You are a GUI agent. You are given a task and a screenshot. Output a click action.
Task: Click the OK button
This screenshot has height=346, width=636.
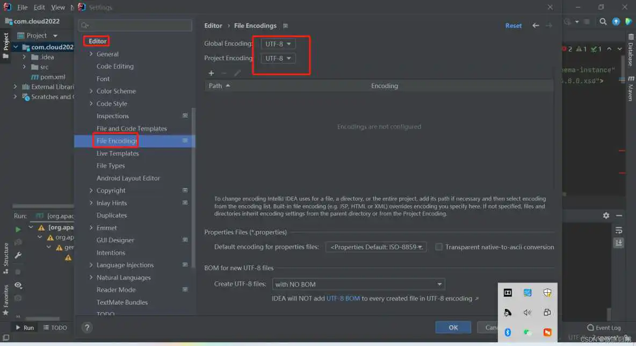click(x=453, y=327)
